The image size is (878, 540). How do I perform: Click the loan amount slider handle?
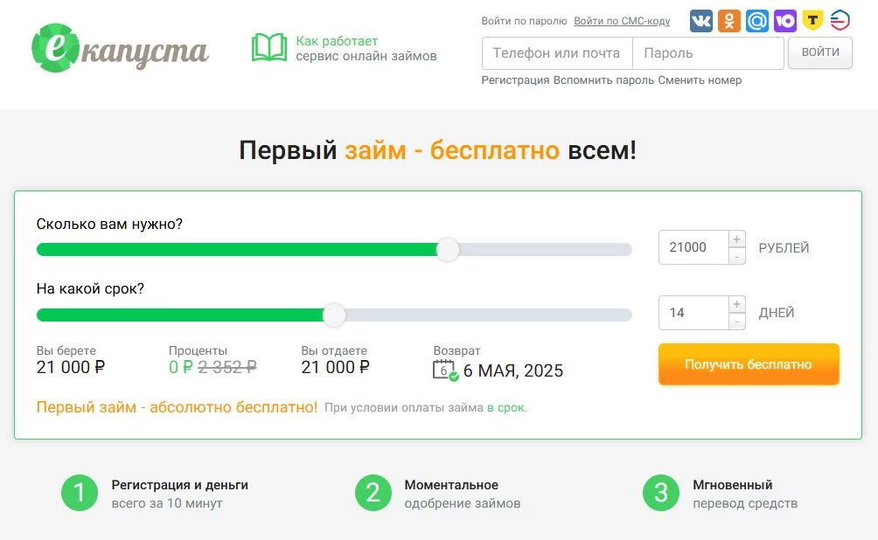(447, 250)
